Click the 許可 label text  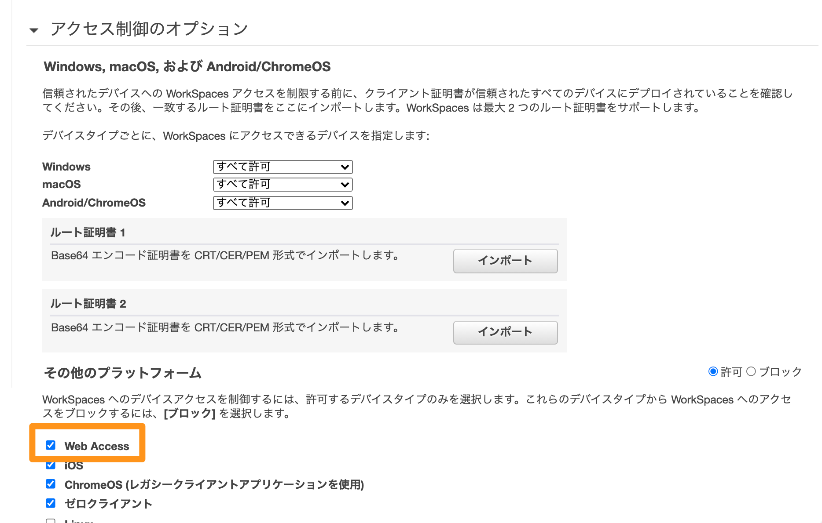point(731,372)
